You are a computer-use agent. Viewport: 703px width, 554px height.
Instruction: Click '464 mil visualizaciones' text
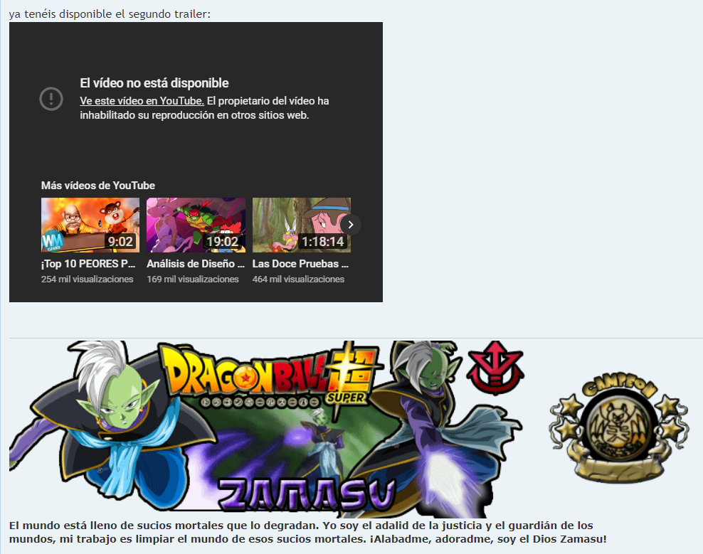[298, 279]
